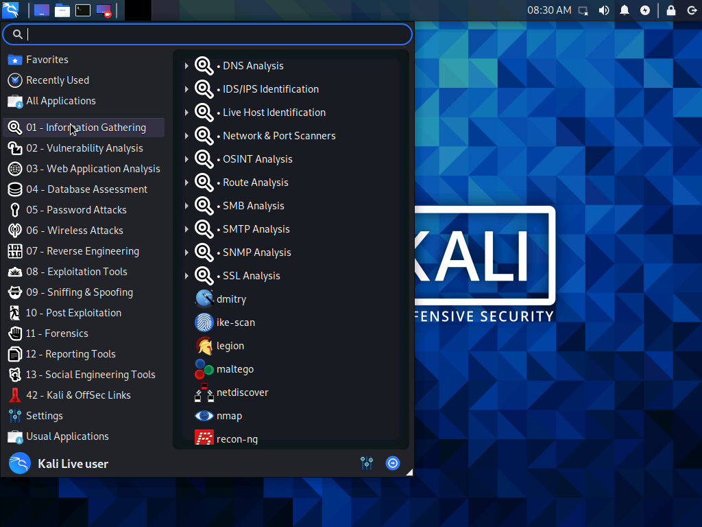The height and width of the screenshot is (527, 702).
Task: Expand the SMB Analysis submenu
Action: point(186,206)
